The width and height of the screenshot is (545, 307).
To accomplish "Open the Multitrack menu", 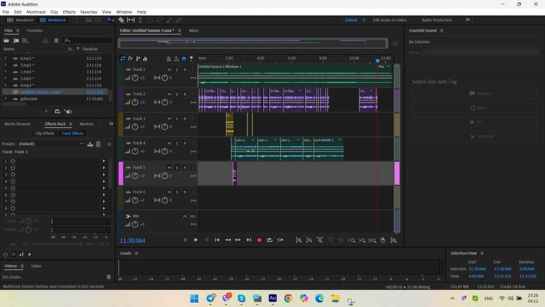I will coord(36,12).
